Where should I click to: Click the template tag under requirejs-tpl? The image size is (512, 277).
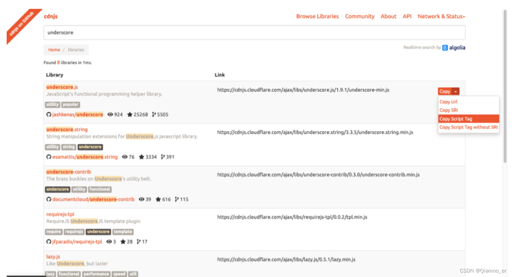(123, 232)
